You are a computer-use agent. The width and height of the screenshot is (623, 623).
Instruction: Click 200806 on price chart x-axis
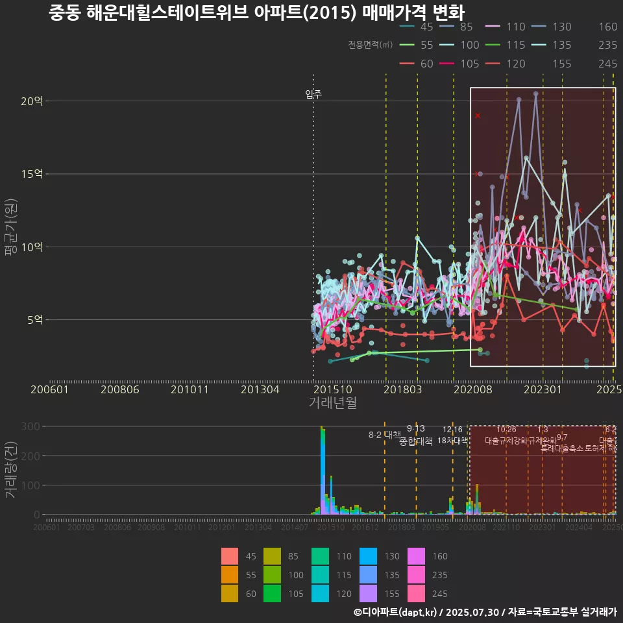(120, 389)
